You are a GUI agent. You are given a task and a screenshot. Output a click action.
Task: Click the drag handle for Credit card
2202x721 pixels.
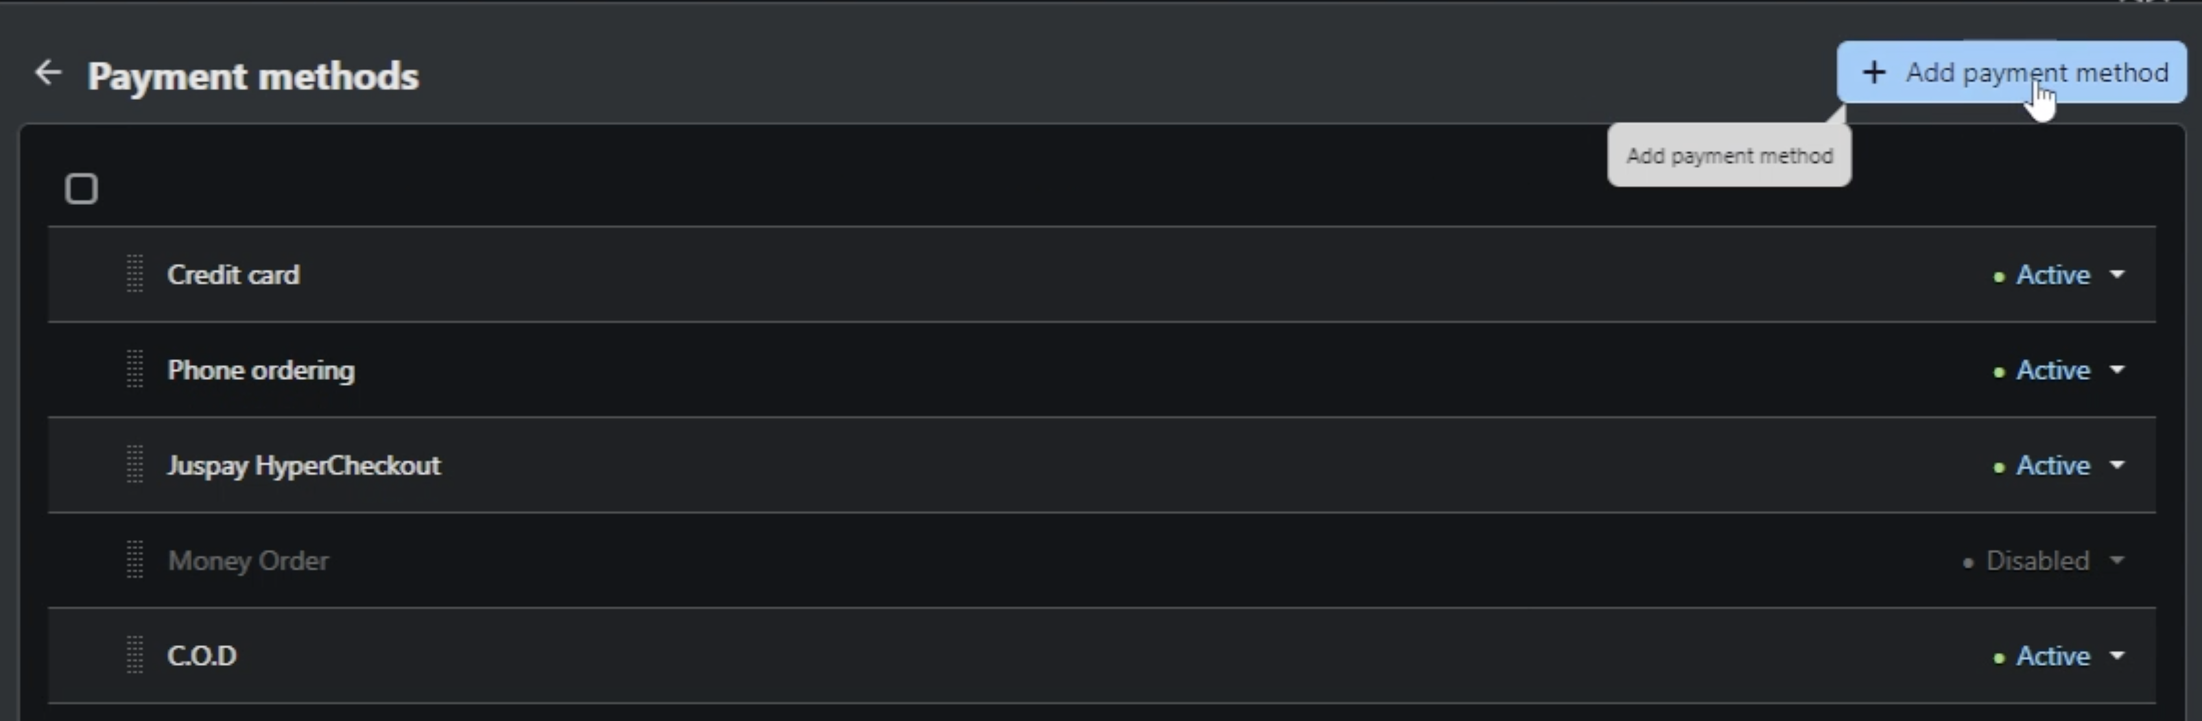135,274
